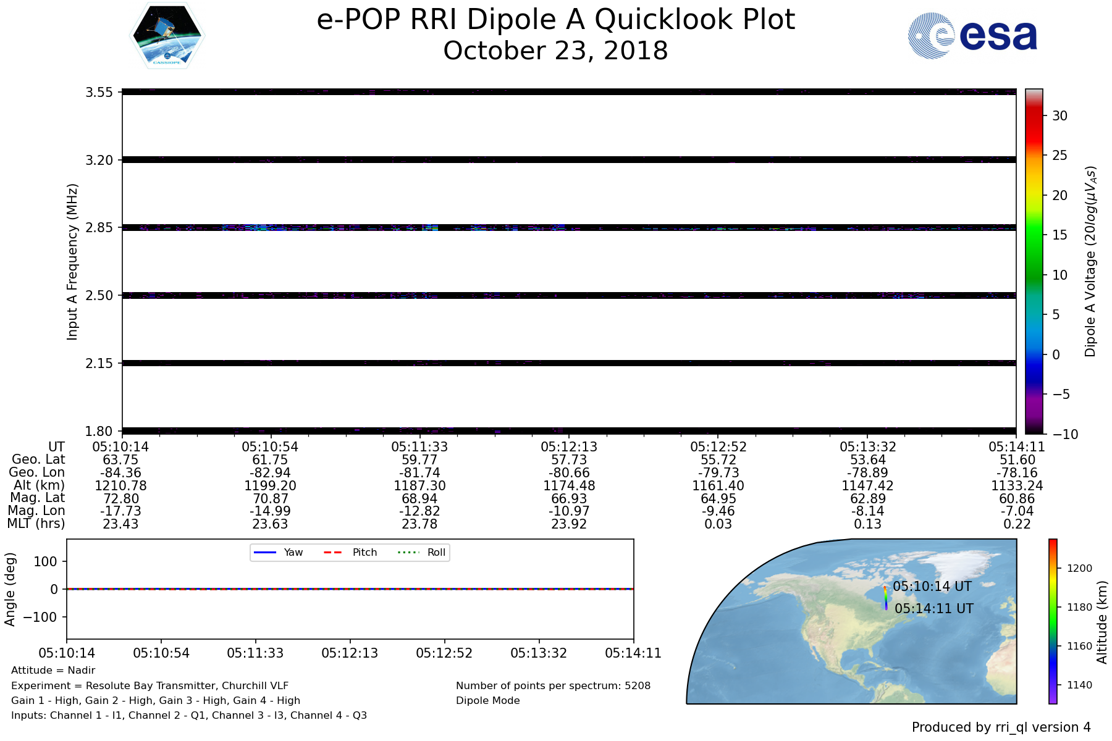Click the 'Attitude = Nadir' text
The width and height of the screenshot is (1112, 741).
pos(53,671)
